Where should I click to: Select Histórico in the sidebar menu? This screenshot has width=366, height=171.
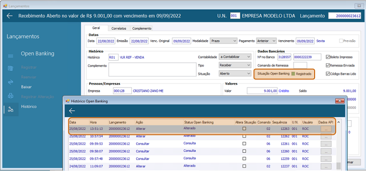(29, 107)
